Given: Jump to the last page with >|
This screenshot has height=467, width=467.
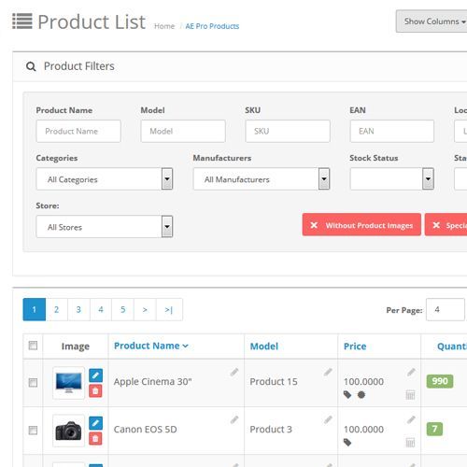Looking at the screenshot, I should (169, 309).
